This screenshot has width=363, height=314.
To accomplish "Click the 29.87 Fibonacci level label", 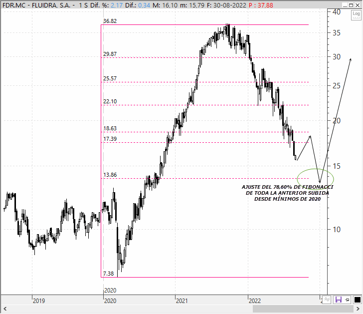I will (110, 54).
